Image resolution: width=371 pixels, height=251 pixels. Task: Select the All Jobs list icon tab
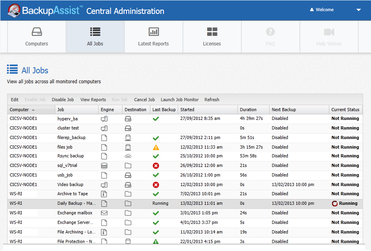pyautogui.click(x=95, y=32)
